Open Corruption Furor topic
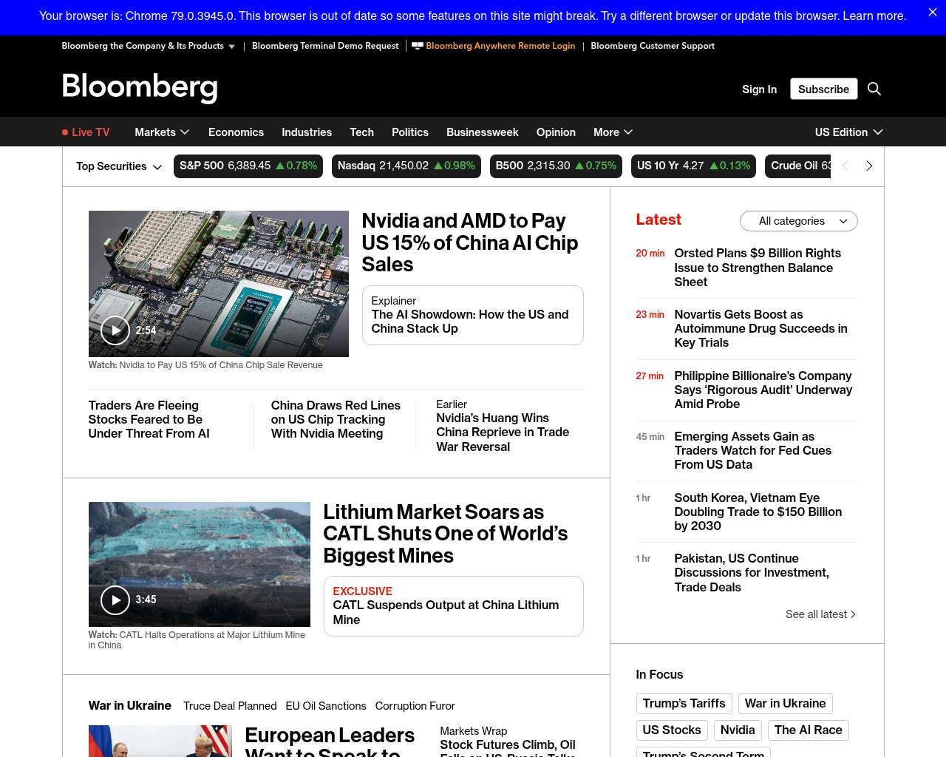 coord(415,706)
